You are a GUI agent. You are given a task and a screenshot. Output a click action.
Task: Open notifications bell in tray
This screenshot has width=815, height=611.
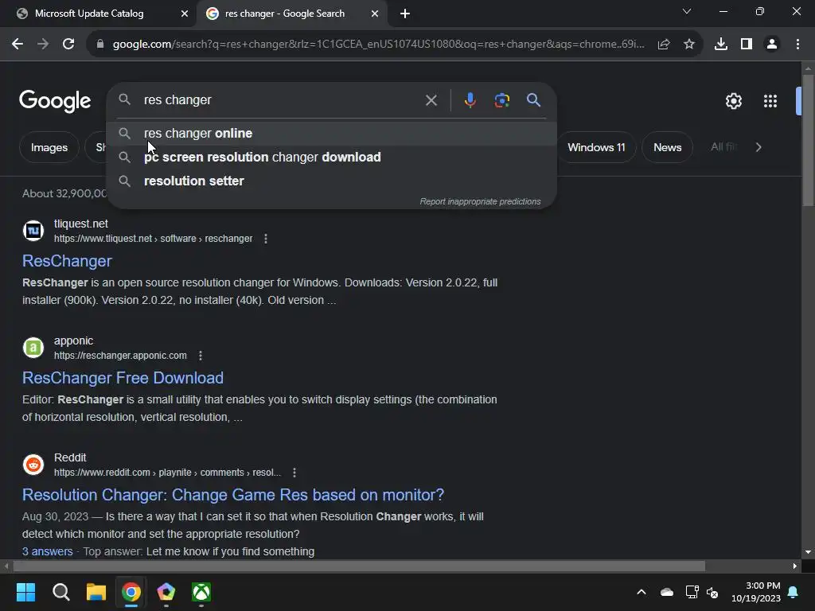[x=794, y=592]
